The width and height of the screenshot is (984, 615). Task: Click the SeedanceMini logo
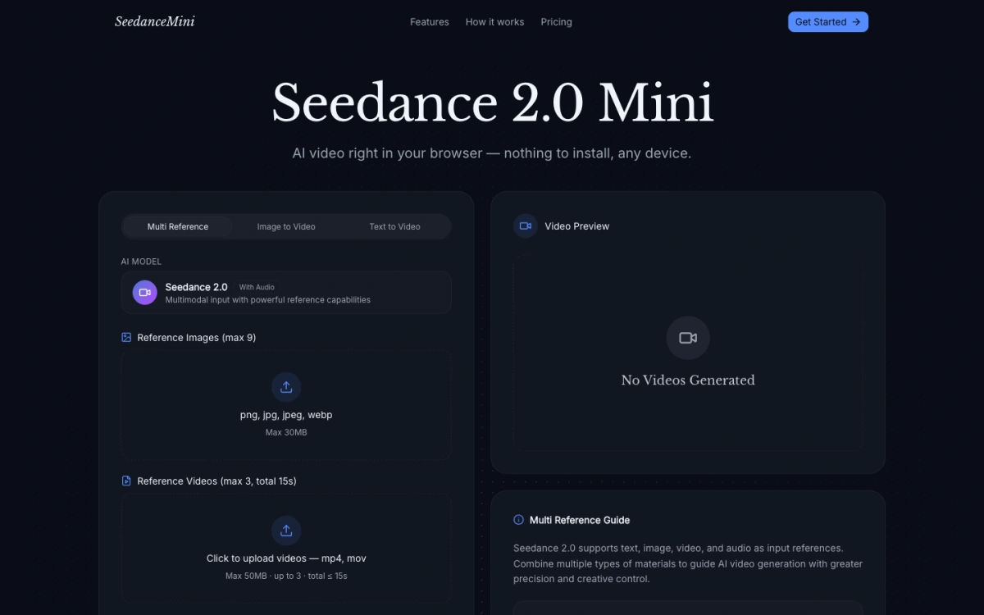click(155, 21)
